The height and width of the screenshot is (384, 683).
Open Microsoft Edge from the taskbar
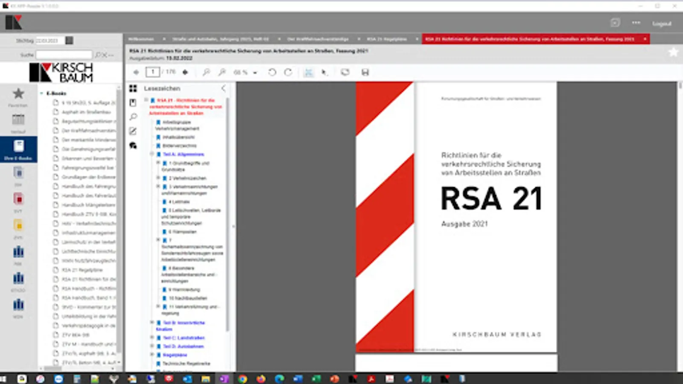pos(279,378)
